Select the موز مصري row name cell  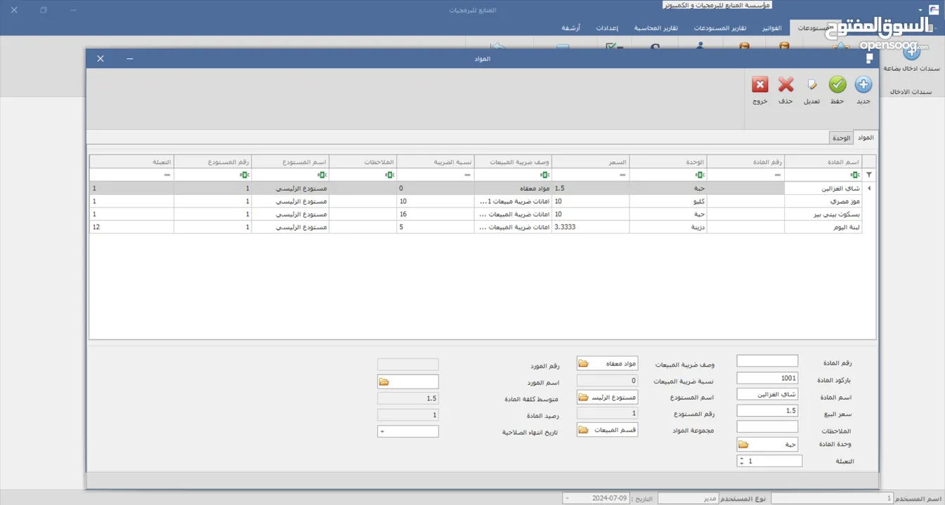(x=823, y=201)
